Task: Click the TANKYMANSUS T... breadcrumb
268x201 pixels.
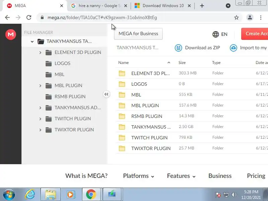Action: [x=137, y=48]
